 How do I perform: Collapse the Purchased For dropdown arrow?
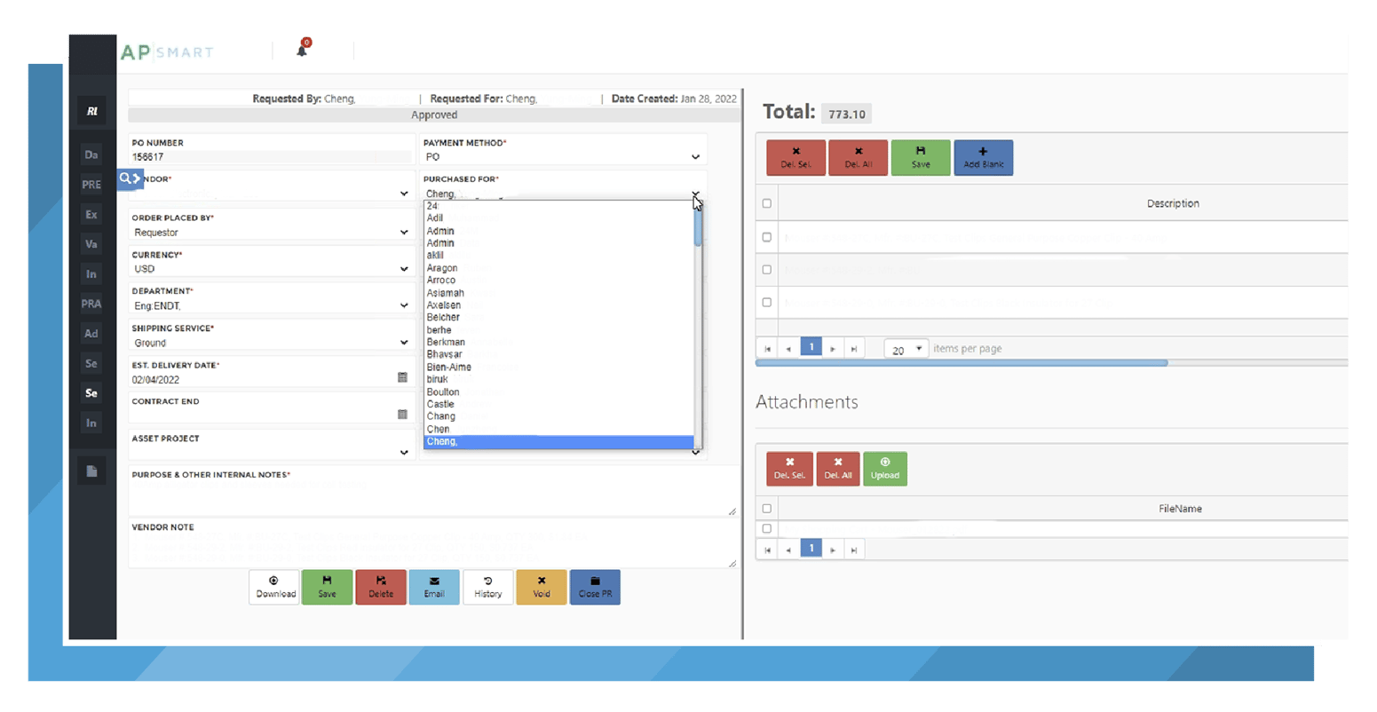695,194
